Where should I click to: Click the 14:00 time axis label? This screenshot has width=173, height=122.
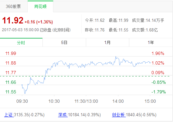click(x=118, y=101)
